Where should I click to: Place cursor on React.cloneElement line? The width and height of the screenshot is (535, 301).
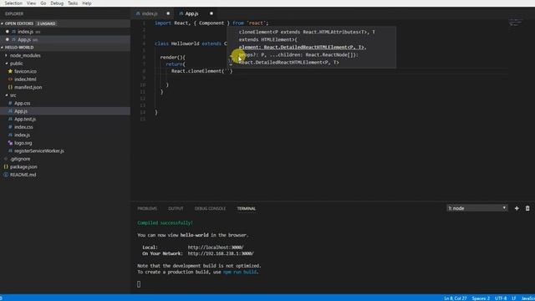tap(201, 71)
